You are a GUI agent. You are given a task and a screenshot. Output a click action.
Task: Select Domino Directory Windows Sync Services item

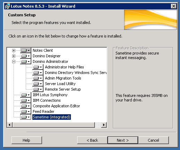[x=76, y=73]
